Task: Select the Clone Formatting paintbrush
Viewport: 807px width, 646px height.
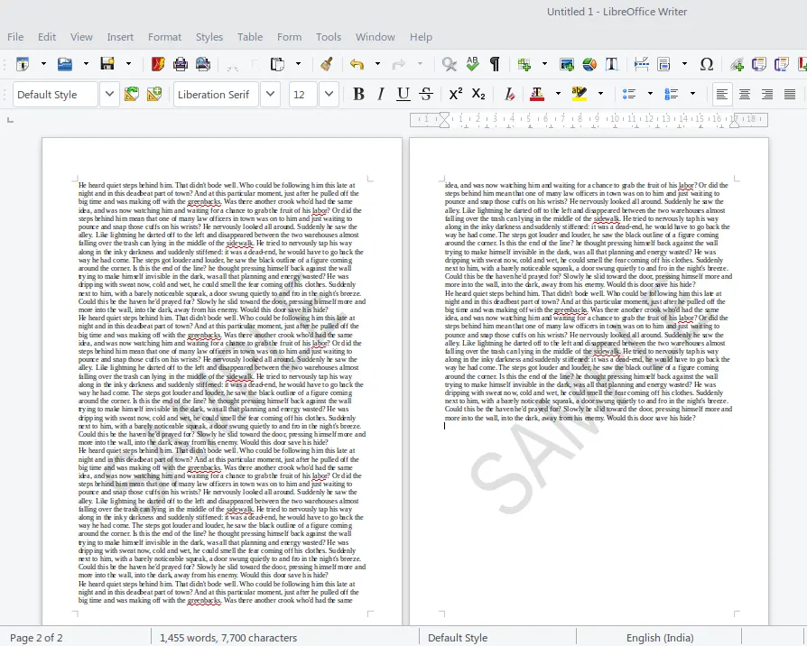Action: [x=326, y=64]
